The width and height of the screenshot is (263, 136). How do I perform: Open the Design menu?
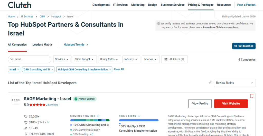(153, 5)
